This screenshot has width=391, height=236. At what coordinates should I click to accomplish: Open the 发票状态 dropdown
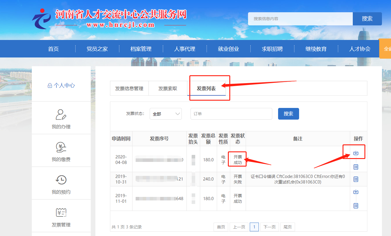pyautogui.click(x=166, y=114)
